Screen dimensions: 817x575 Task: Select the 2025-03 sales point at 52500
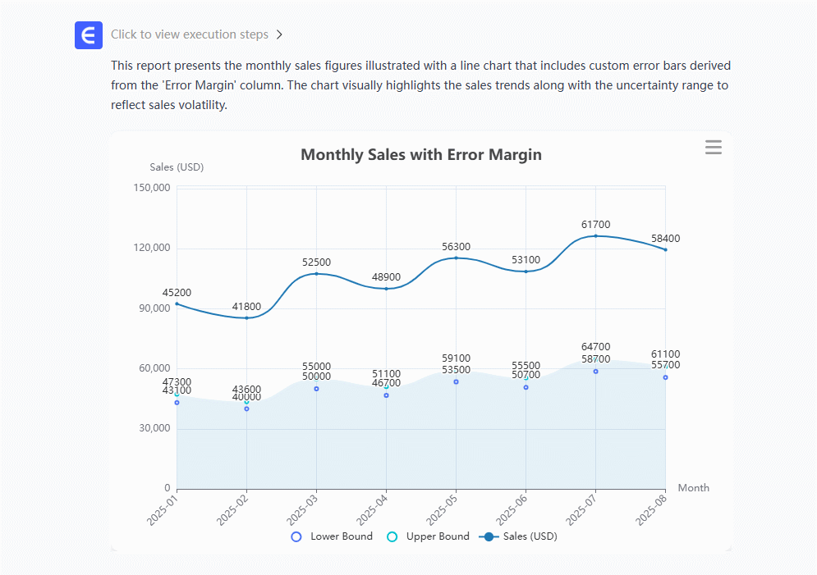[316, 273]
